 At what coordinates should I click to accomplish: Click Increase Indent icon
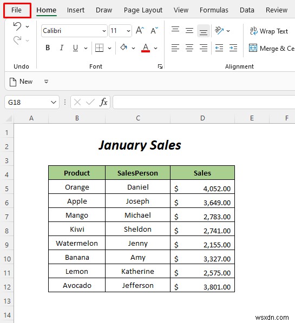pos(233,48)
